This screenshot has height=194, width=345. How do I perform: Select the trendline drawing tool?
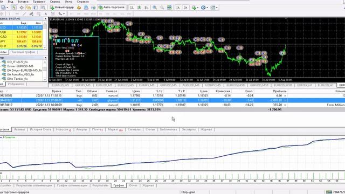pos(24,14)
